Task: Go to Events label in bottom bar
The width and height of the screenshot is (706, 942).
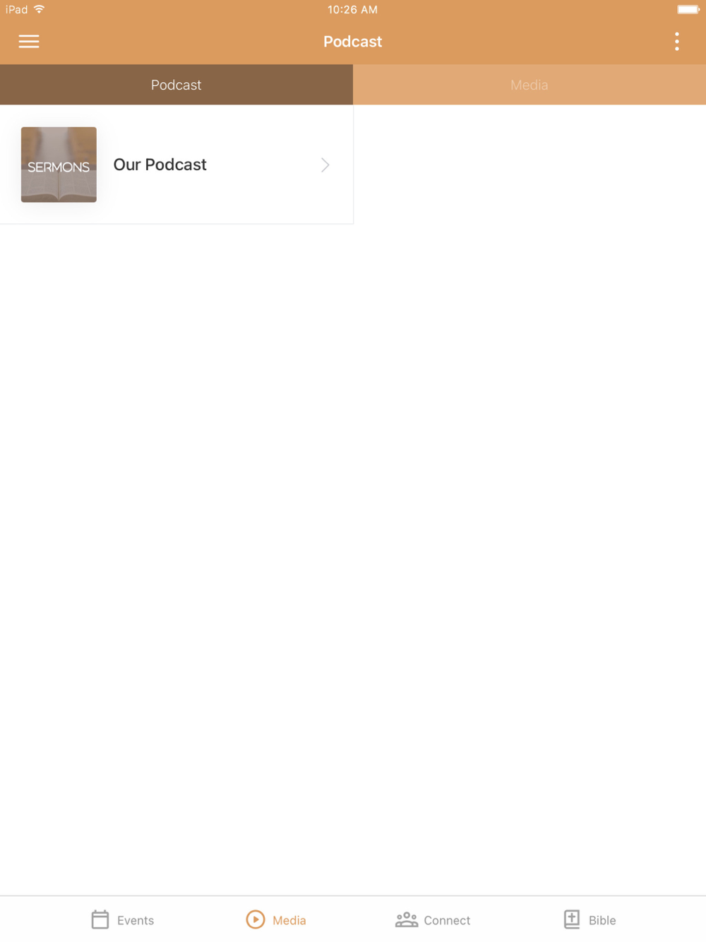Action: point(136,920)
